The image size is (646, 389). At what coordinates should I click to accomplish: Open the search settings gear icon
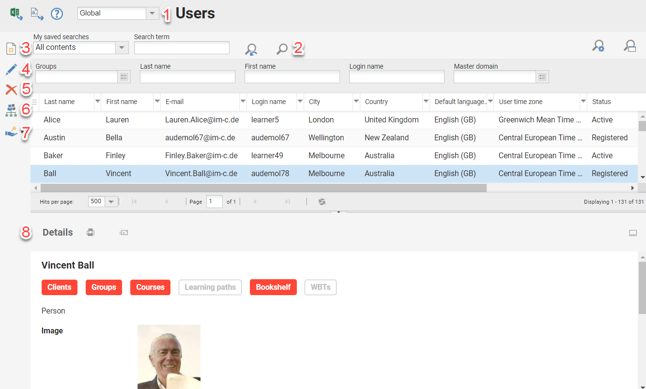click(598, 46)
